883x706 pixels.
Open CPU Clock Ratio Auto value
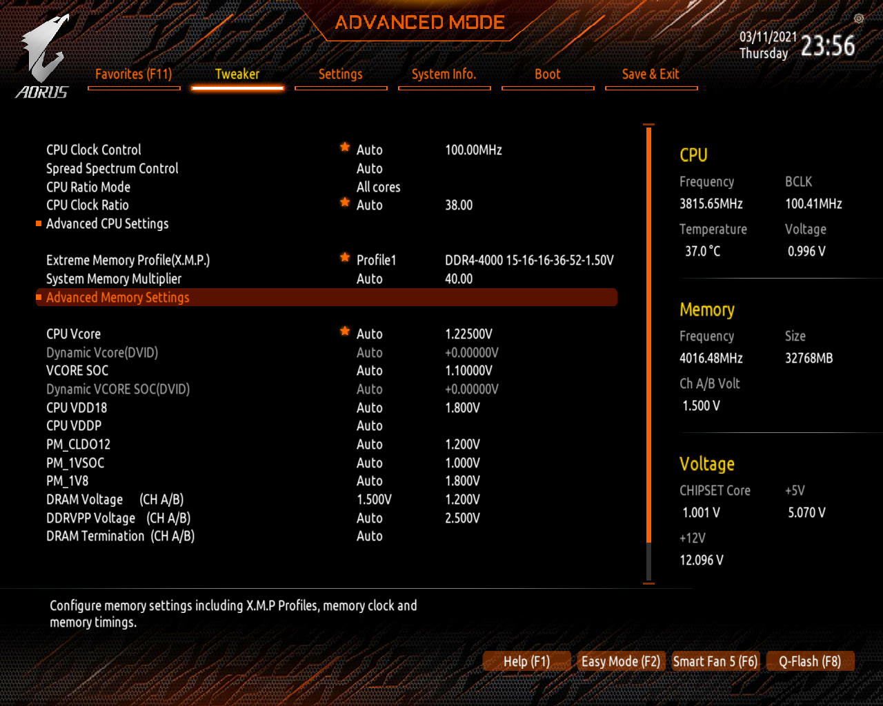click(x=370, y=205)
